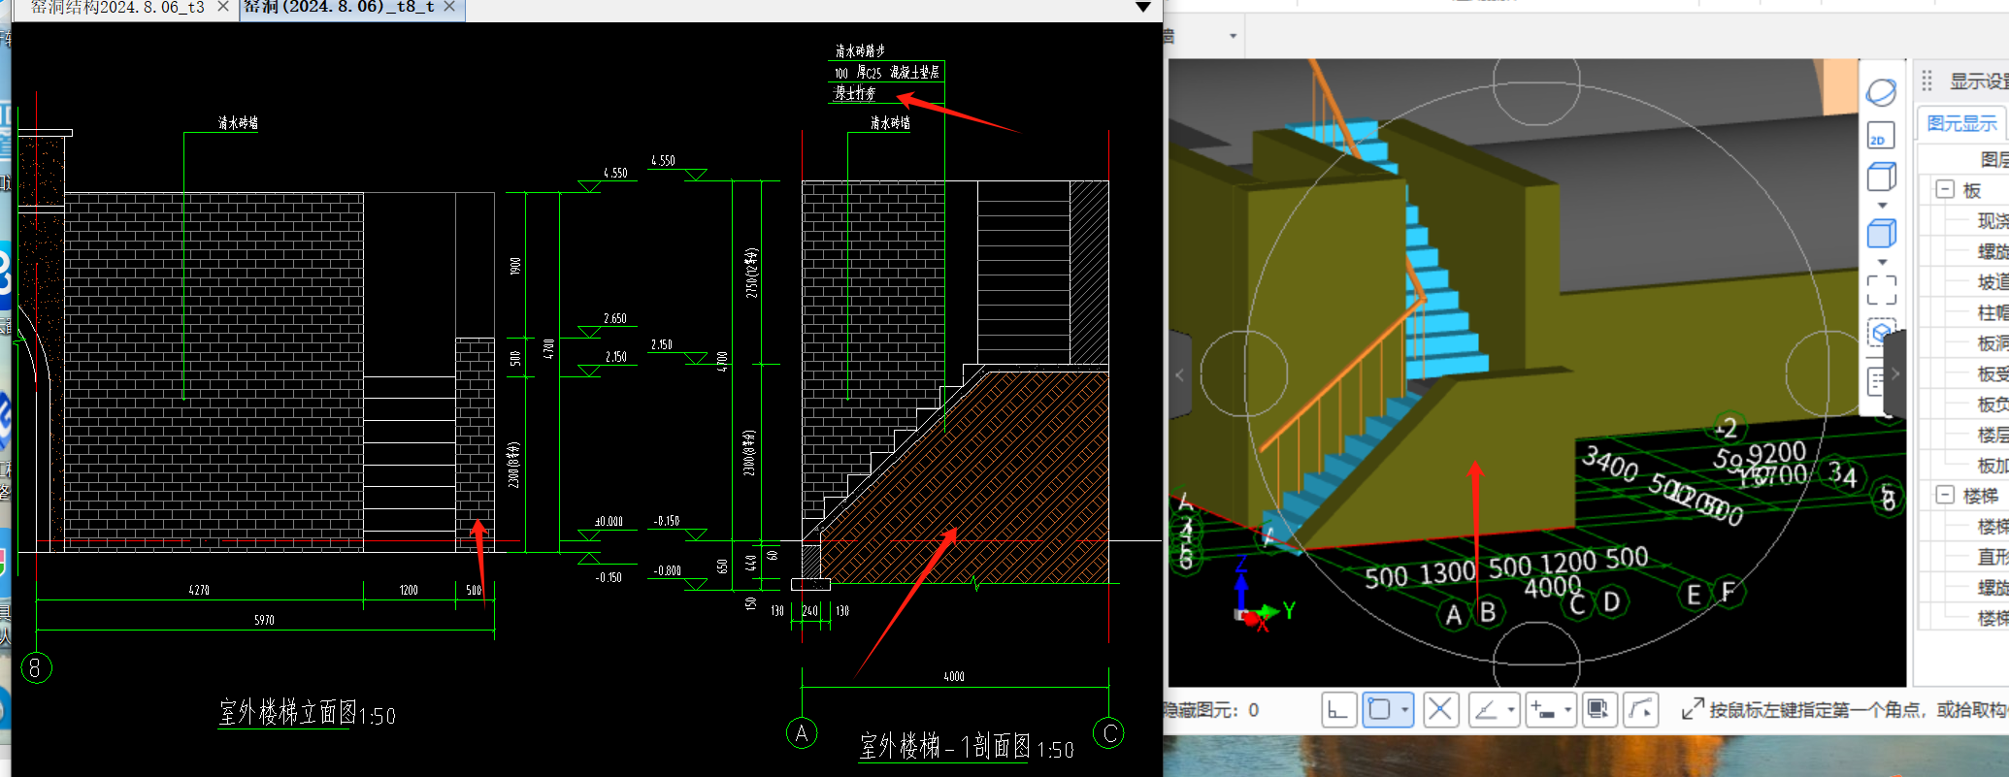The height and width of the screenshot is (777, 2009).
Task: Switch to 2D view mode
Action: click(x=1881, y=136)
